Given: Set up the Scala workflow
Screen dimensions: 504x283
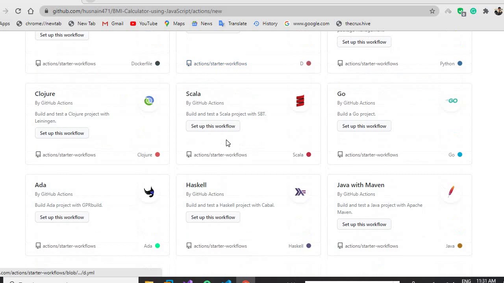Looking at the screenshot, I should tap(213, 126).
